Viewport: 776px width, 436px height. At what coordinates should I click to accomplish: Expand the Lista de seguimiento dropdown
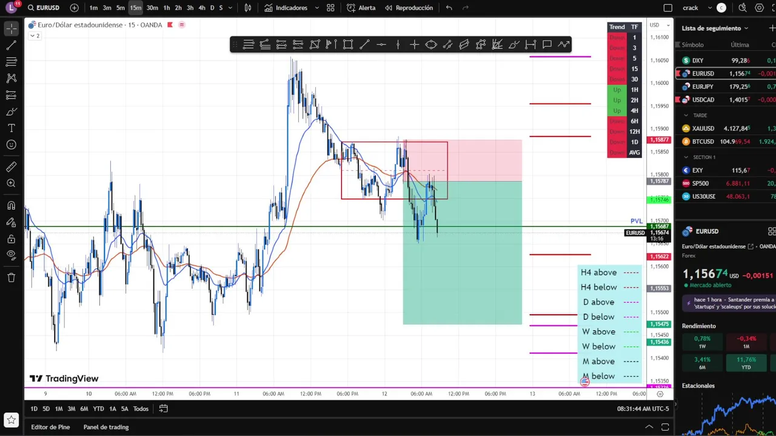point(715,28)
